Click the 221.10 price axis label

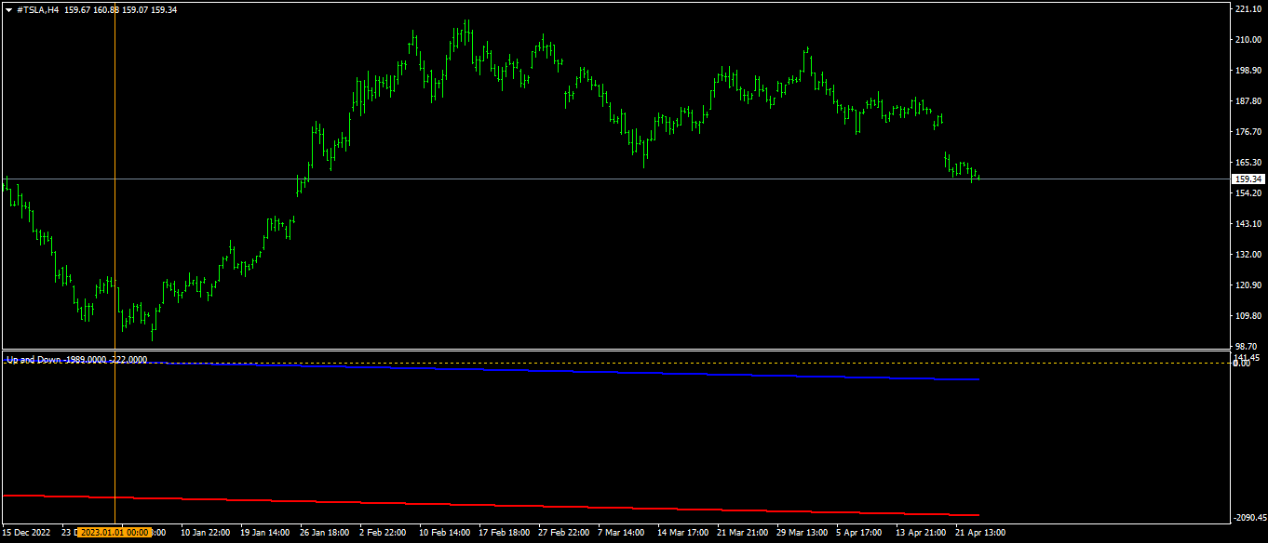(1248, 9)
